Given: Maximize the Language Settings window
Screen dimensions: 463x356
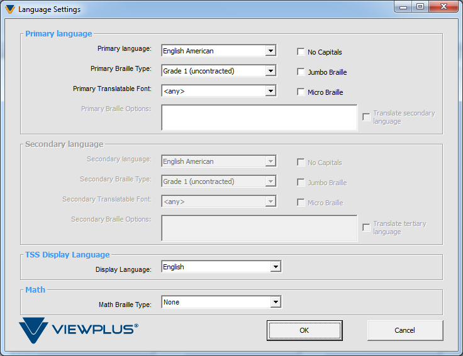Looking at the screenshot, I should [419, 7].
